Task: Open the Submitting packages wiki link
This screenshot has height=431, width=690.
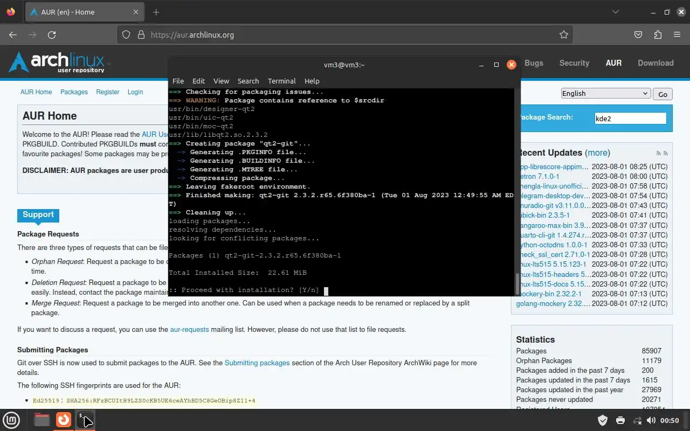Action: click(x=257, y=363)
